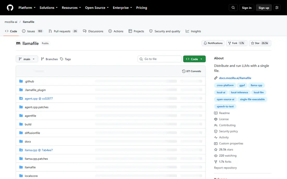
Task: Switch to the Issues tab
Action: pos(32,31)
